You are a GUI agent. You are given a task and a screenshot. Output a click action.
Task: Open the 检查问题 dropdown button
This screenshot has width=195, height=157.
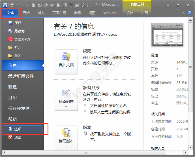click(66, 98)
